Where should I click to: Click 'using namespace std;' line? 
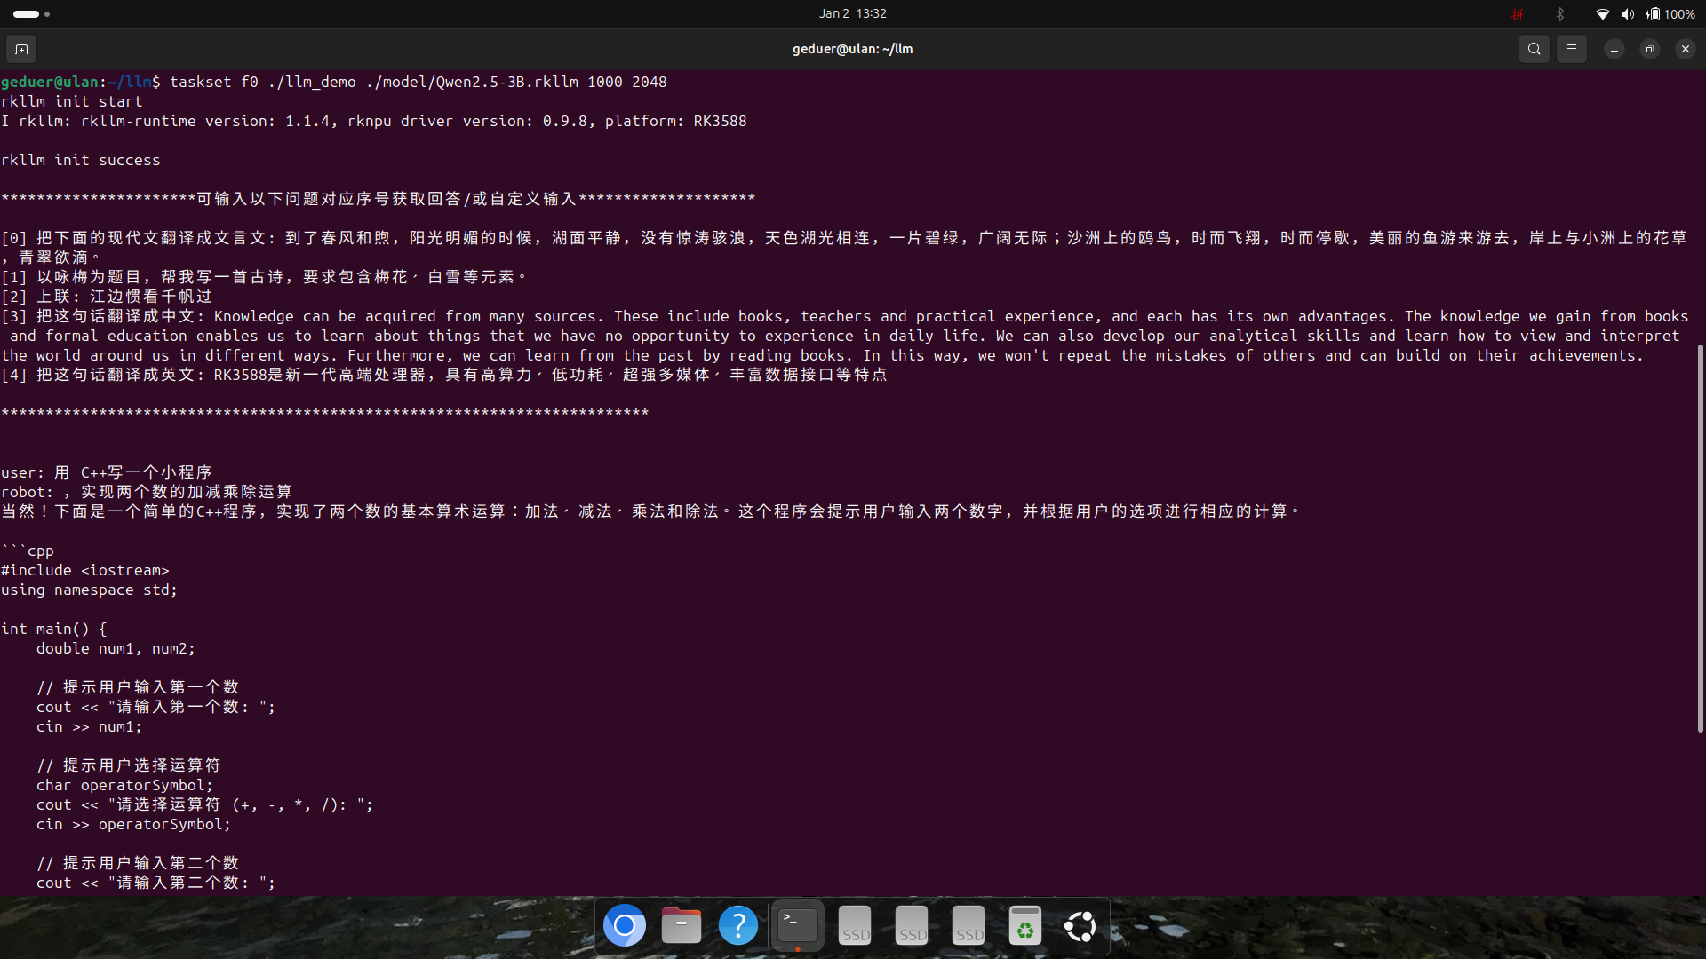click(x=89, y=590)
